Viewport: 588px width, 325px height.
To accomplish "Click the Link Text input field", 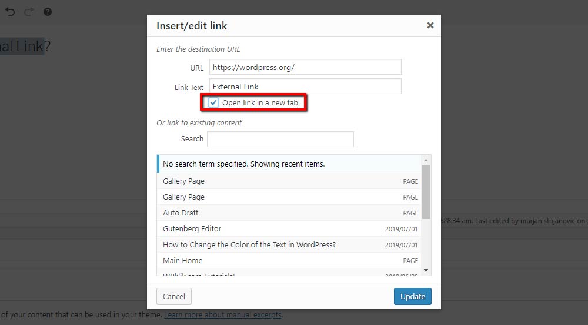I will (305, 87).
